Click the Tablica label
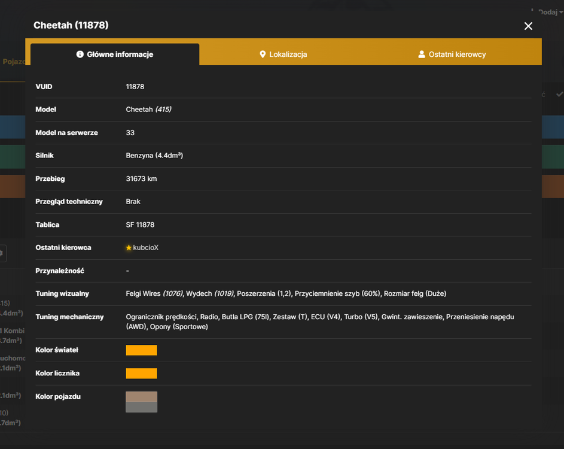The image size is (564, 449). (x=47, y=225)
